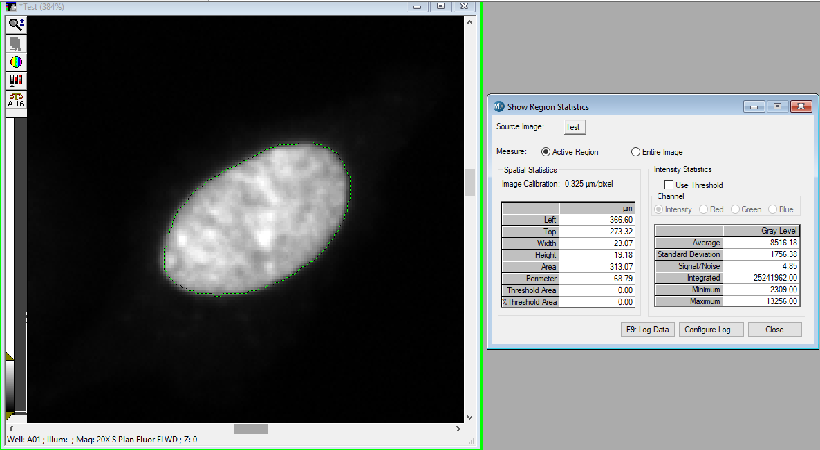
Task: Select the Zoom magnifier tool
Action: click(x=16, y=25)
